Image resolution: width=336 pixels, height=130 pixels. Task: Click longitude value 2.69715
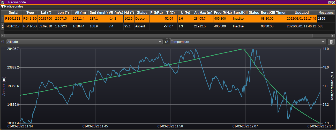click(x=63, y=19)
